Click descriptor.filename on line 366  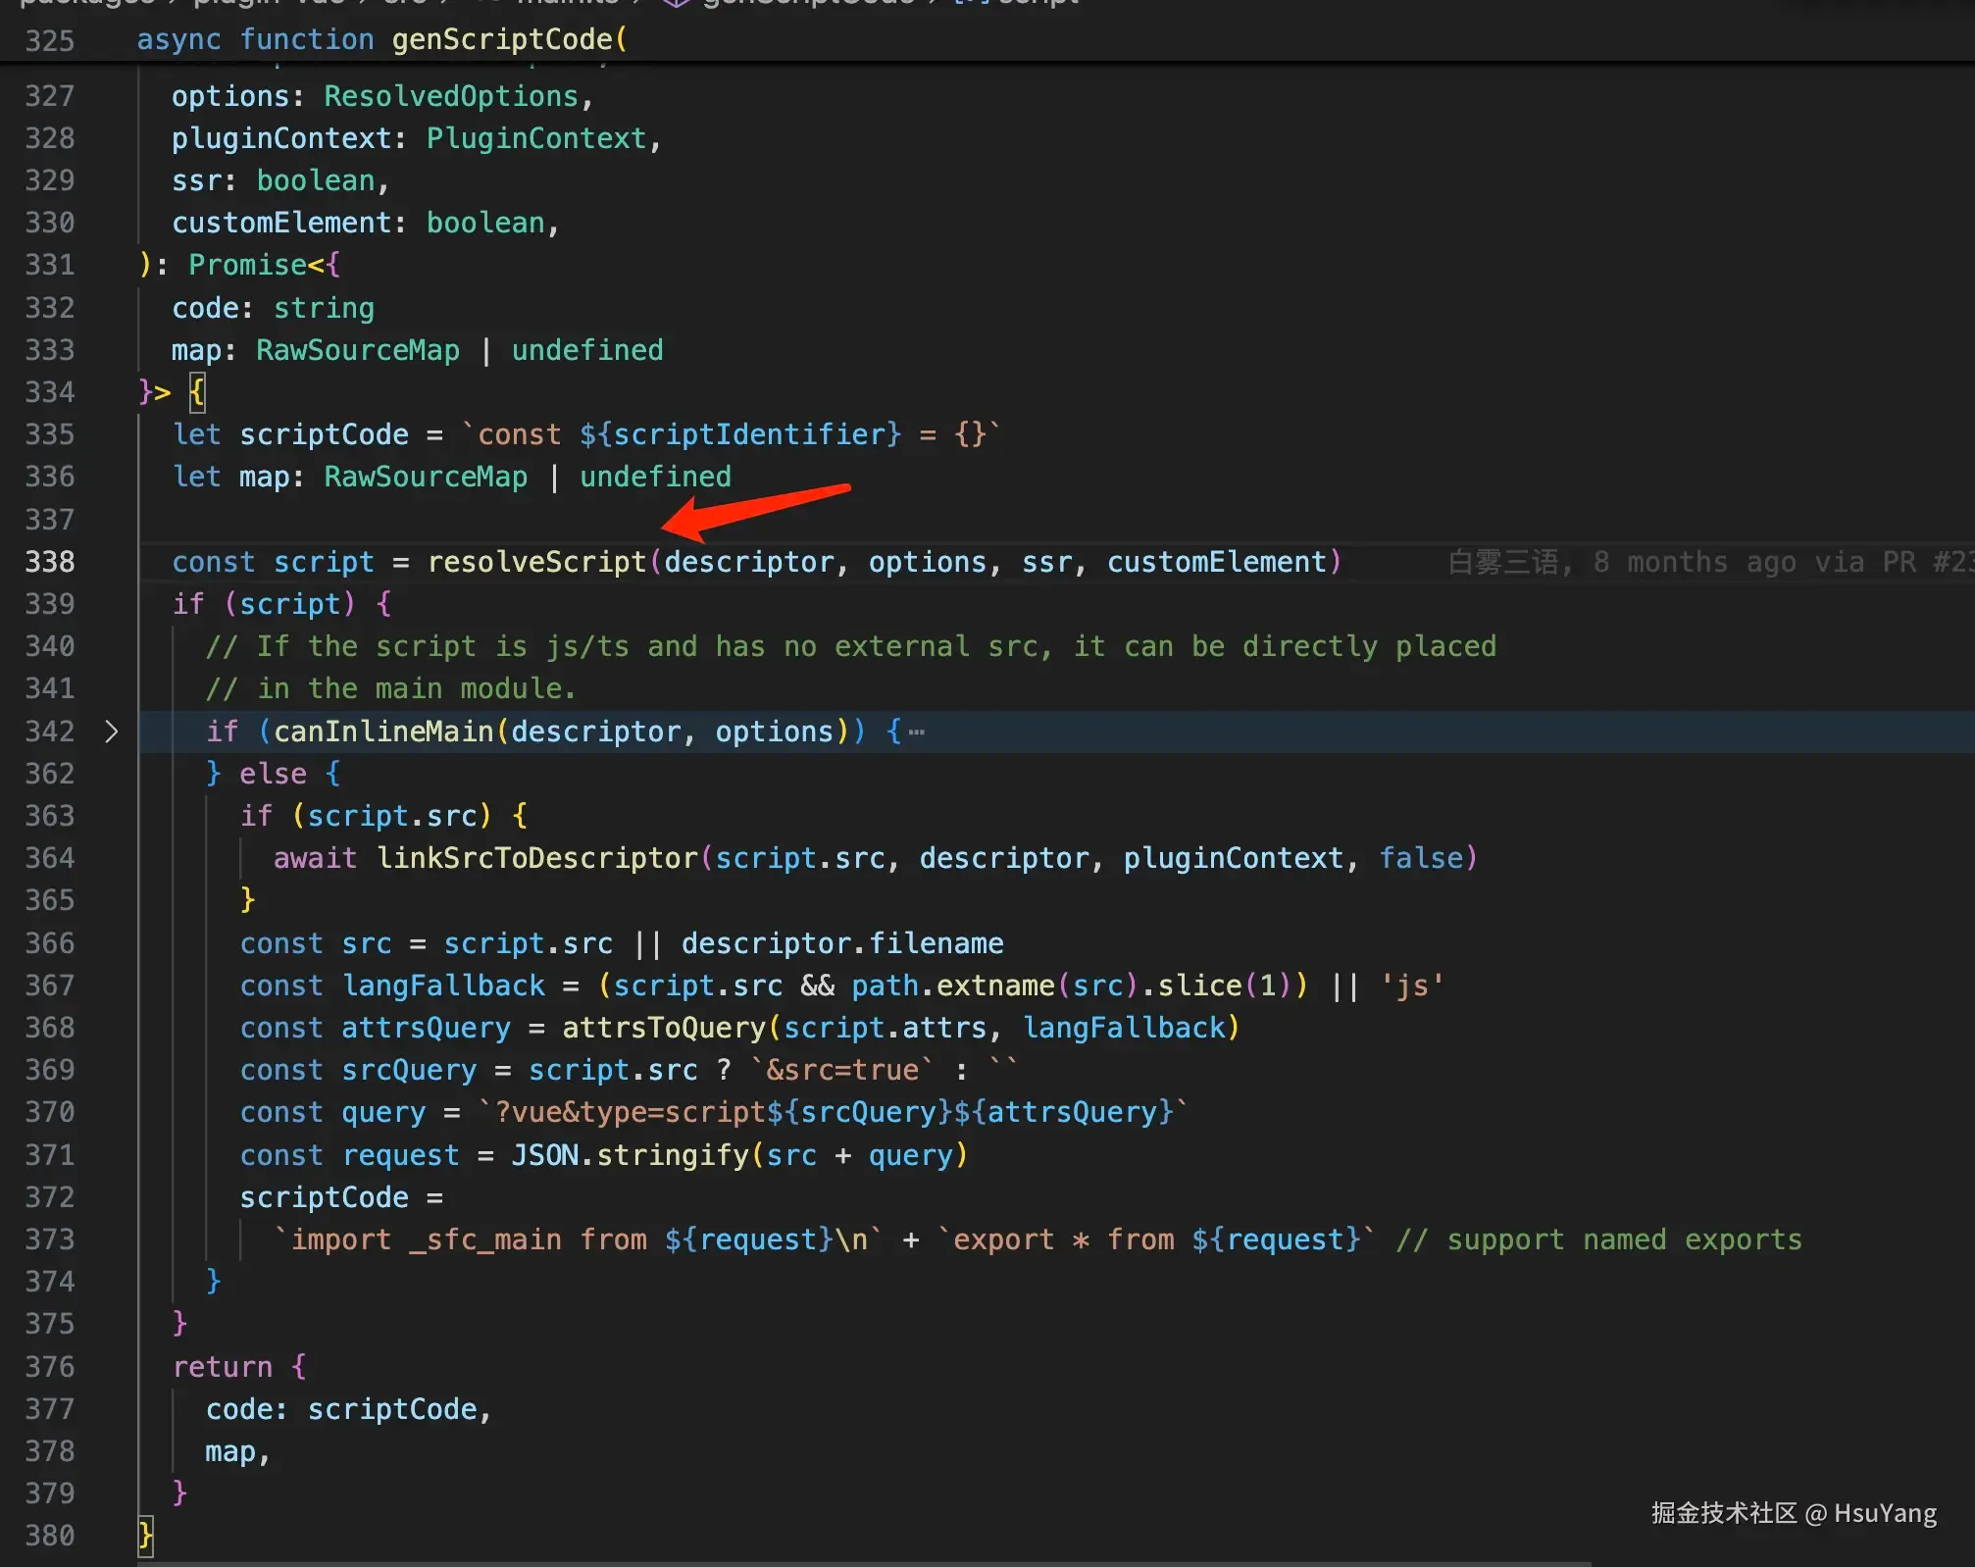pyautogui.click(x=842, y=943)
